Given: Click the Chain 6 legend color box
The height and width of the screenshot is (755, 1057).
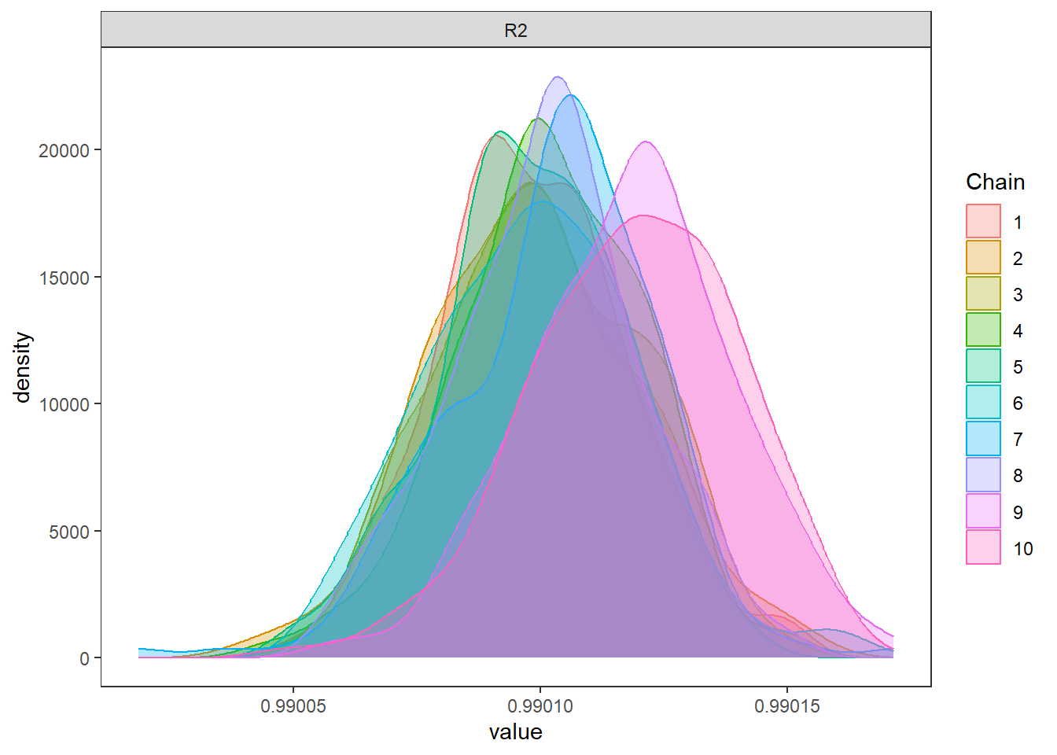Looking at the screenshot, I should click(983, 402).
